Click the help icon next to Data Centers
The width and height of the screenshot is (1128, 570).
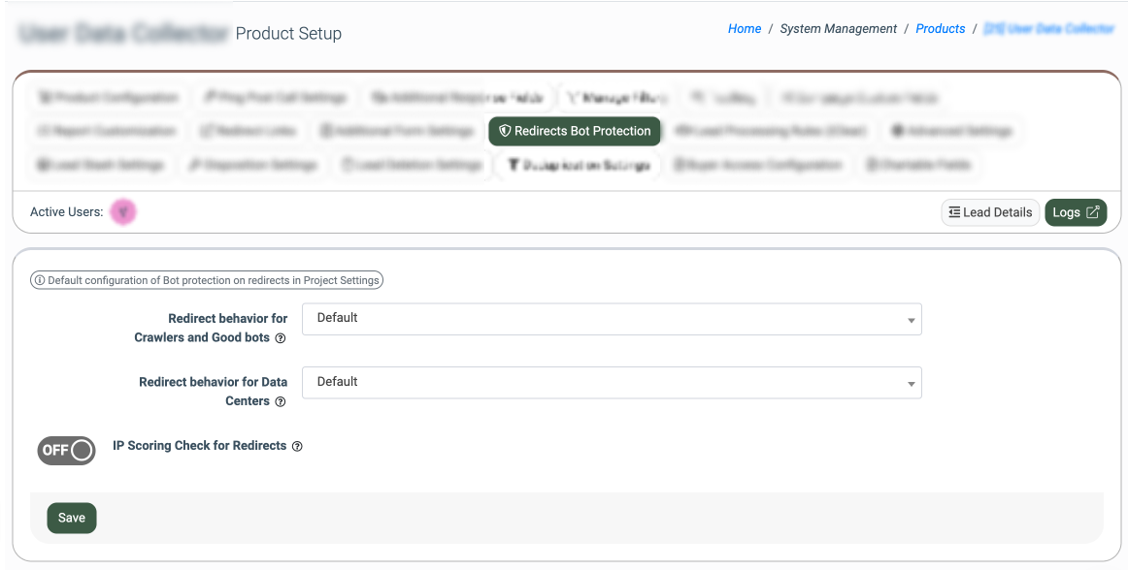pos(281,401)
